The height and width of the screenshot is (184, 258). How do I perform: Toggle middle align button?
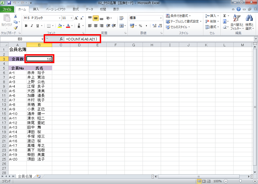(x=96, y=18)
